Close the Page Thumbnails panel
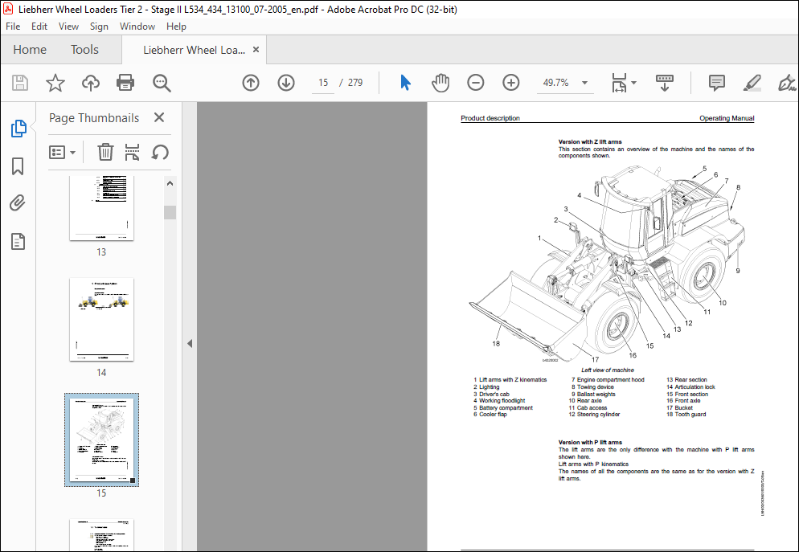The height and width of the screenshot is (552, 799). tap(159, 117)
